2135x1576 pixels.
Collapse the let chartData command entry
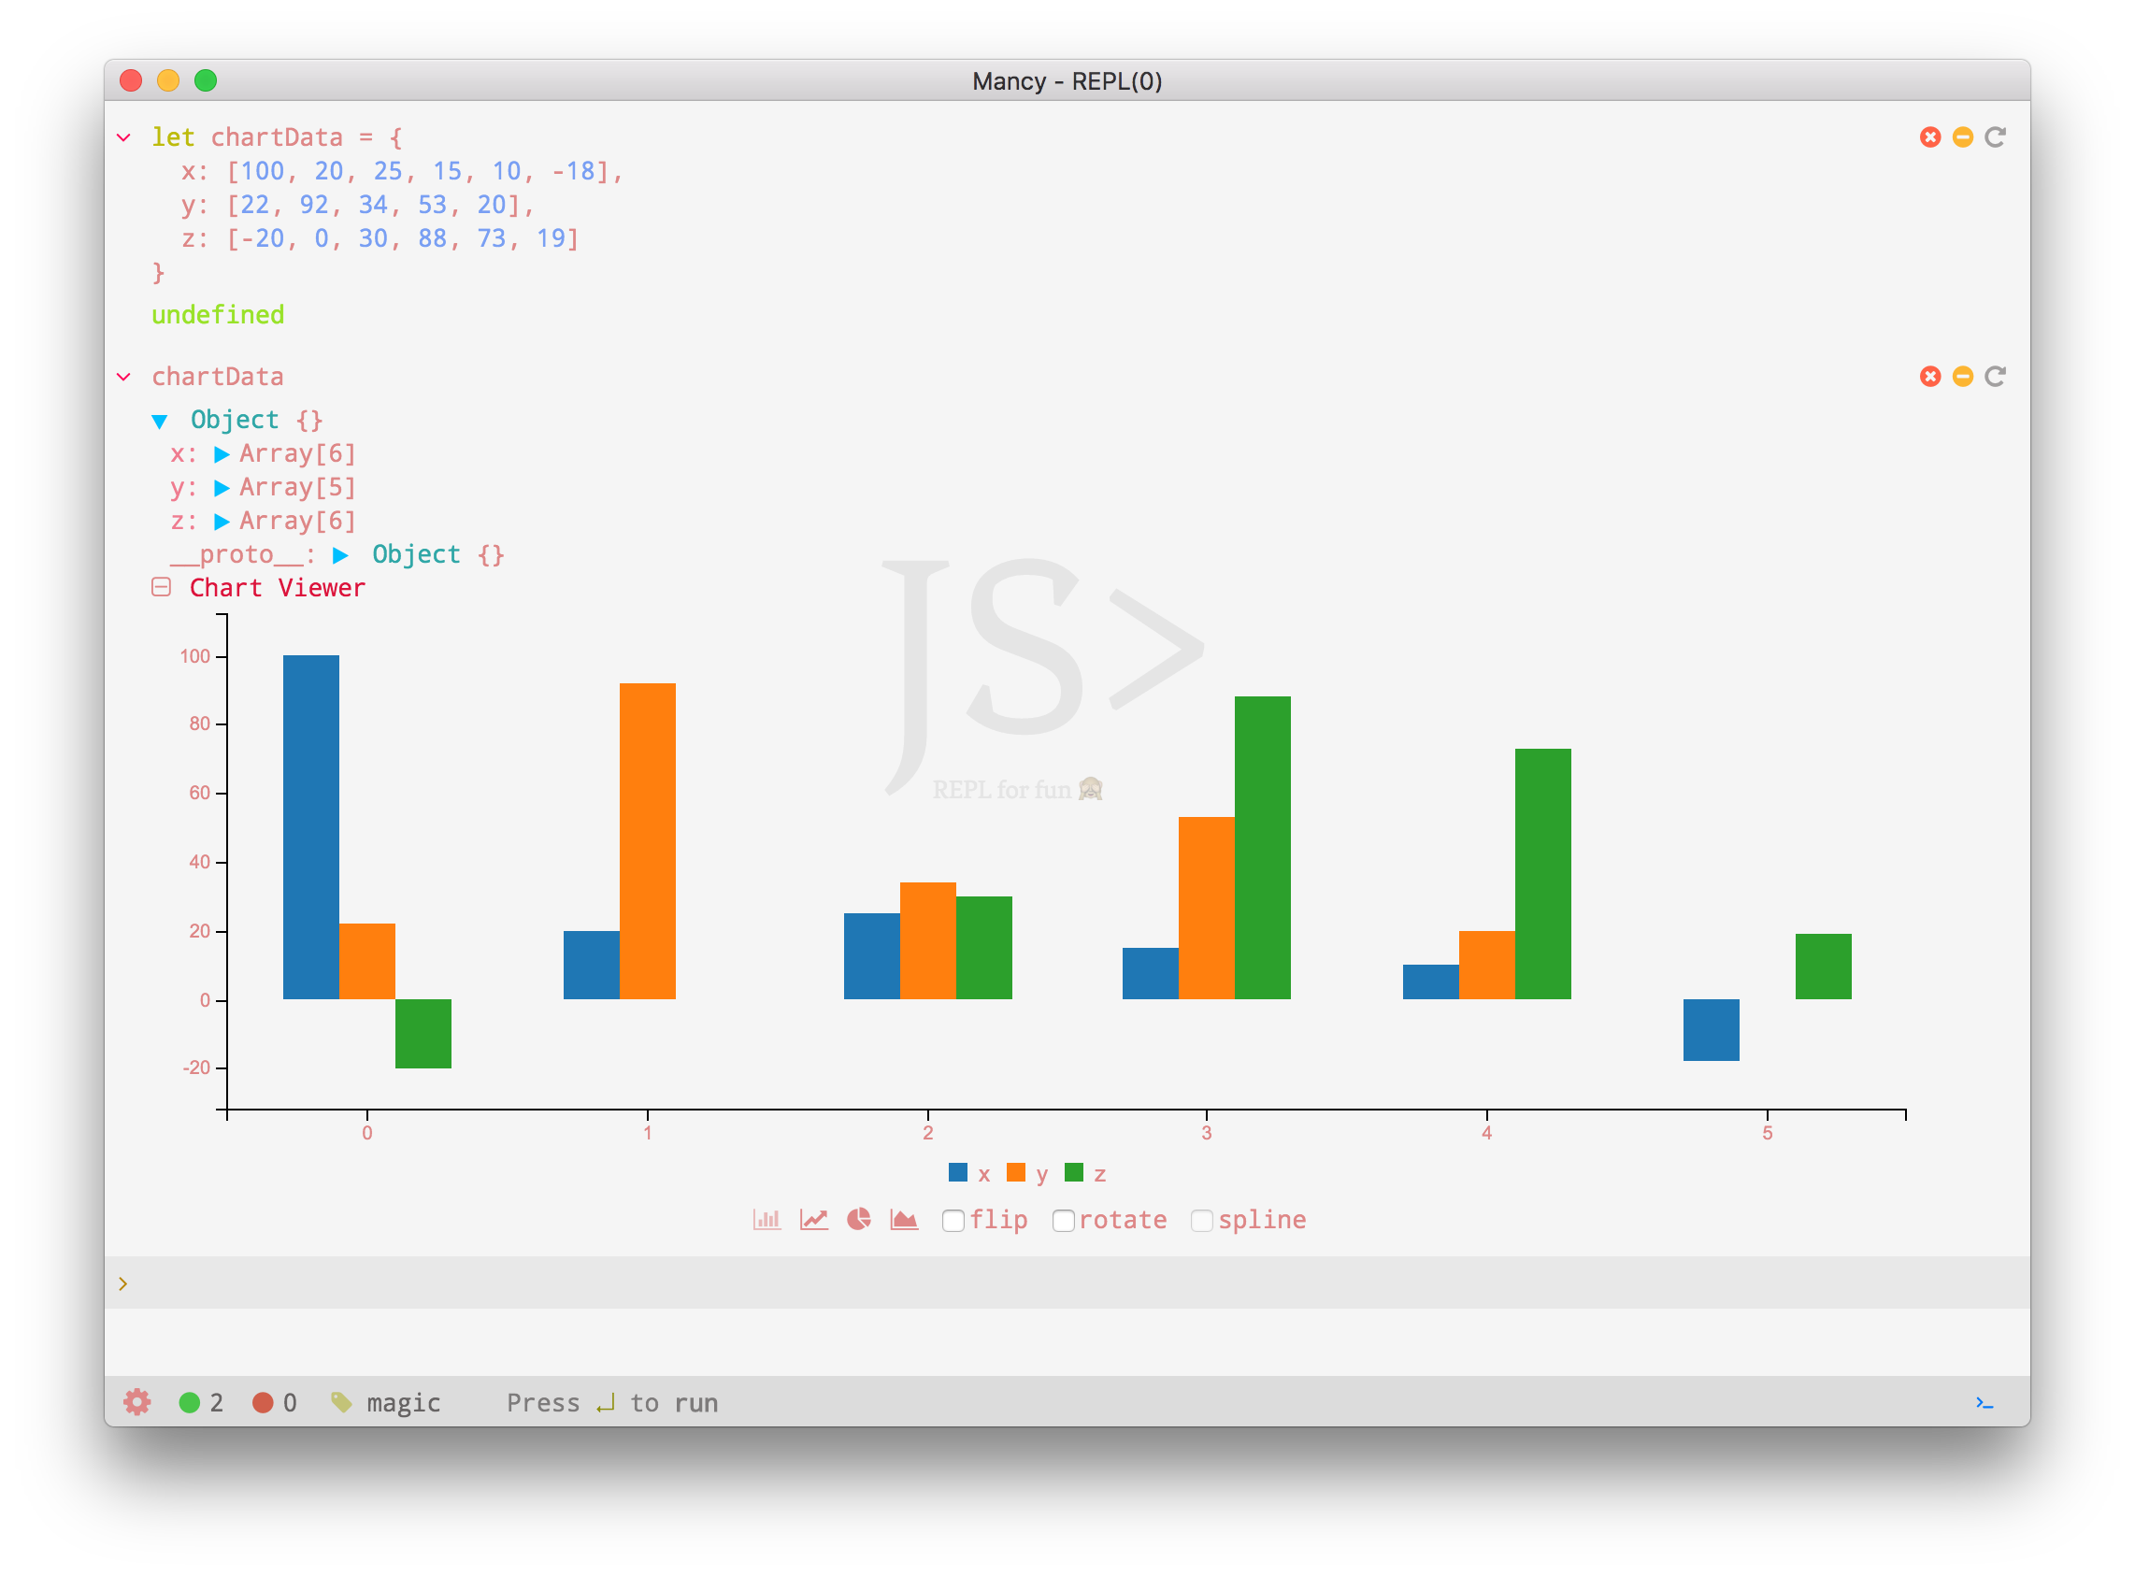click(124, 137)
